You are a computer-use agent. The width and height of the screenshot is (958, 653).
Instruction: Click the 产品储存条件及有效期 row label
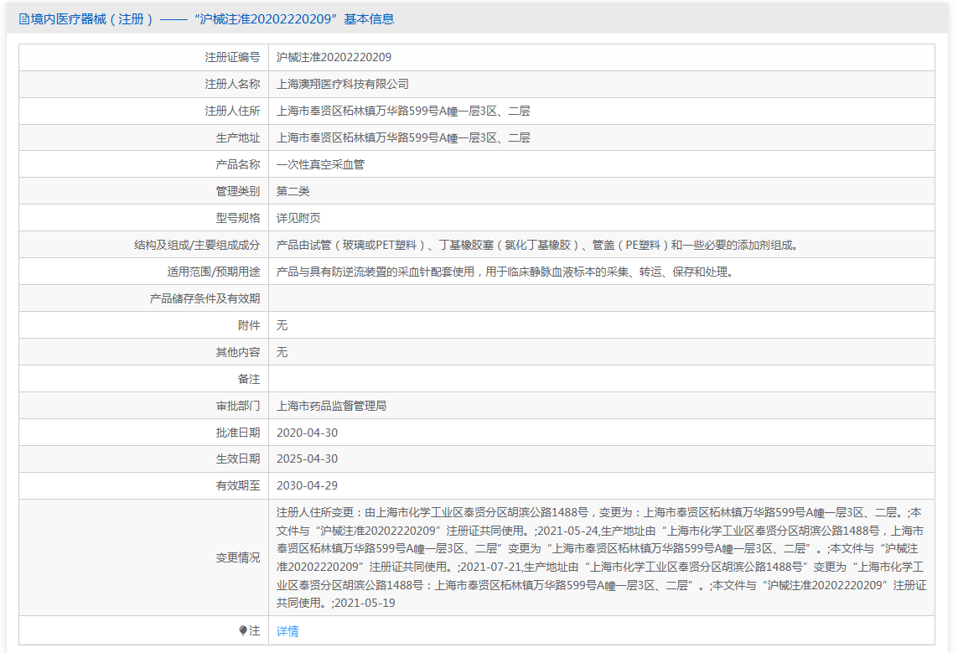[x=205, y=298]
